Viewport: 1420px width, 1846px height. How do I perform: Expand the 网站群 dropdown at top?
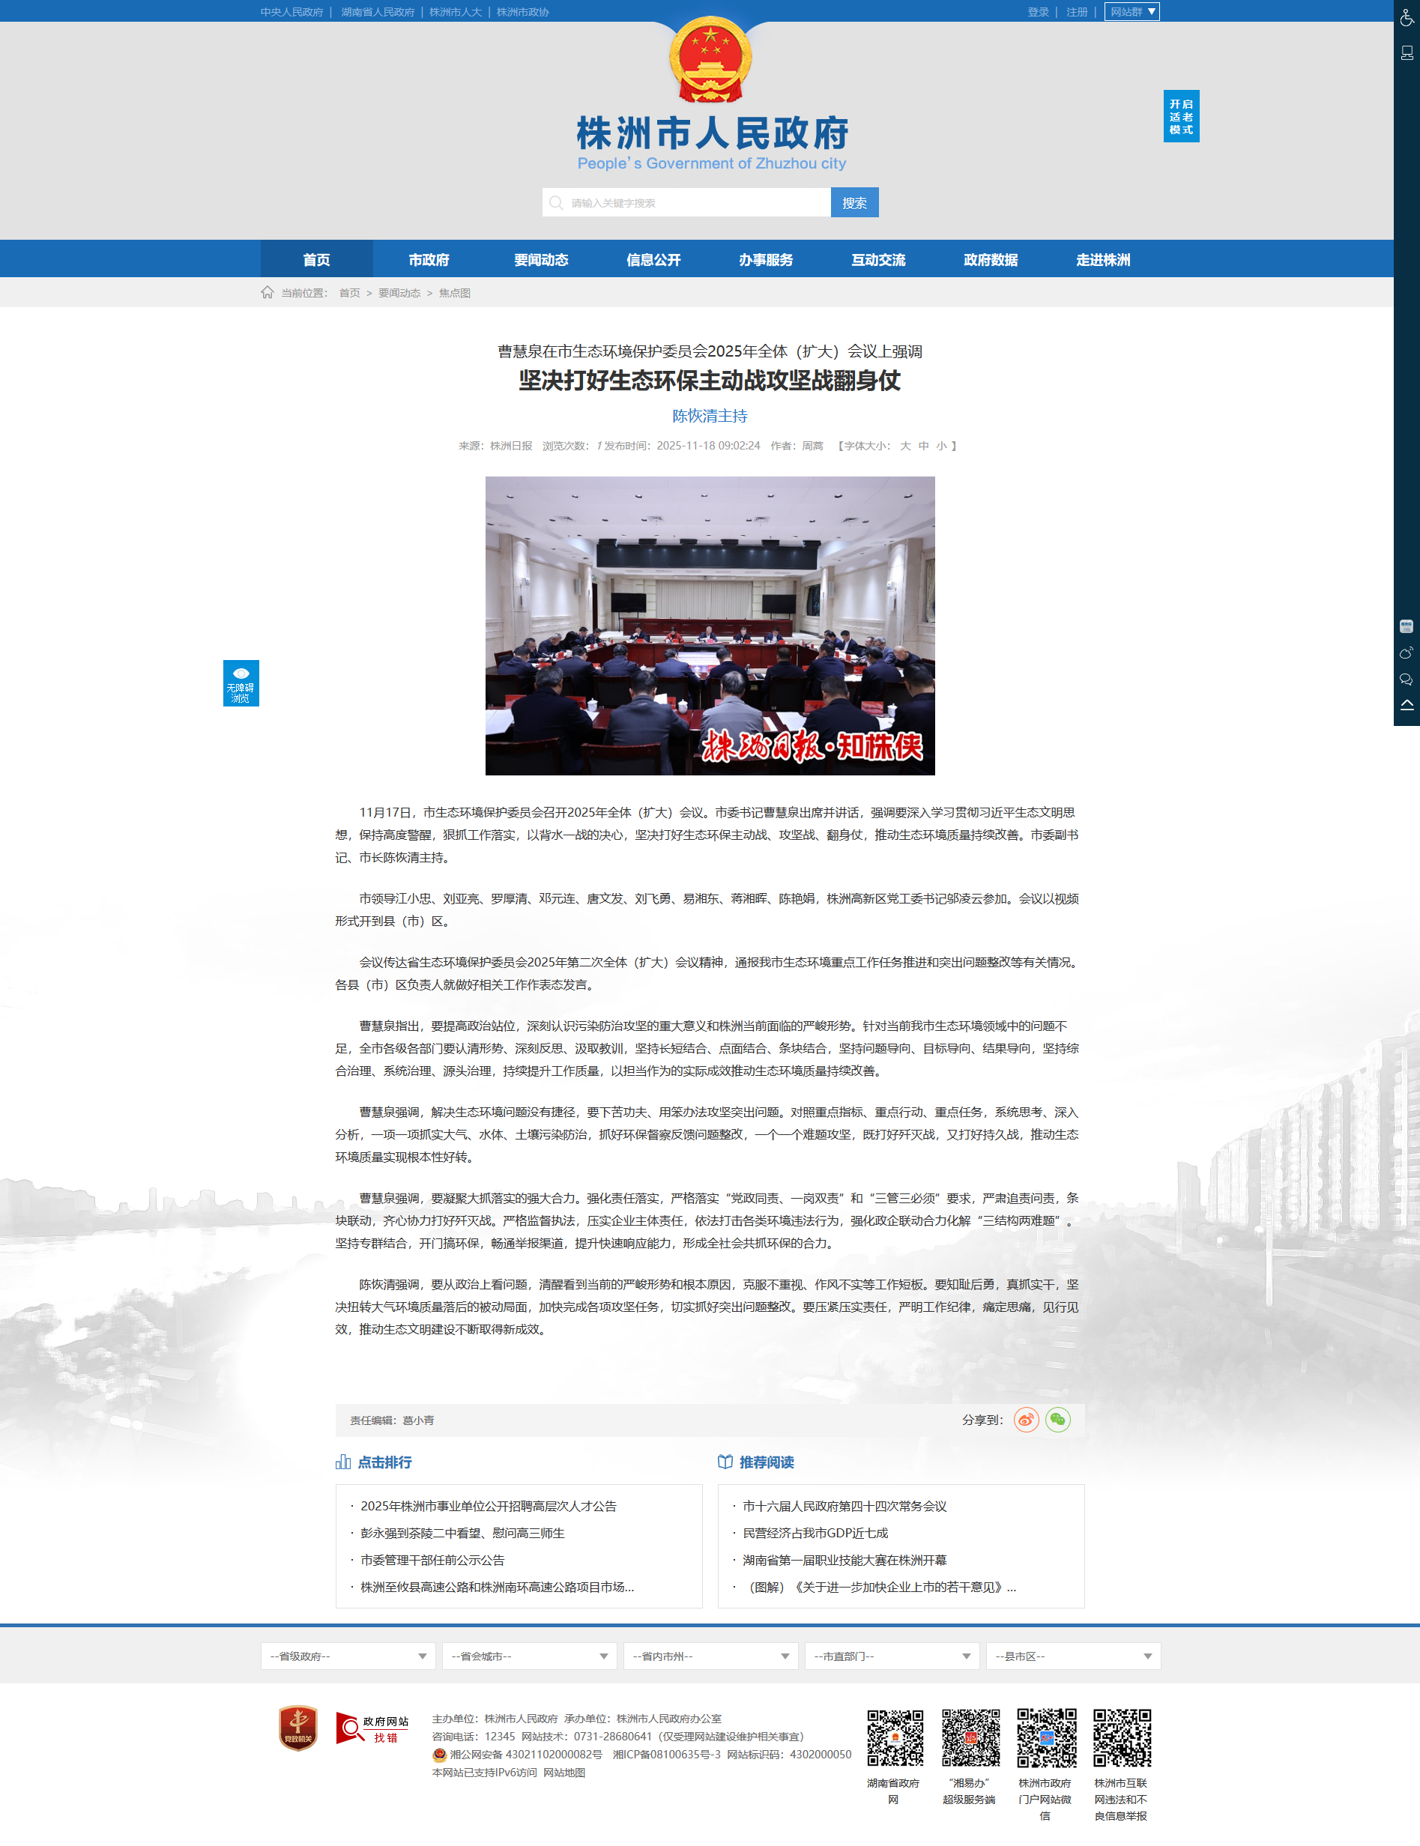point(1131,12)
